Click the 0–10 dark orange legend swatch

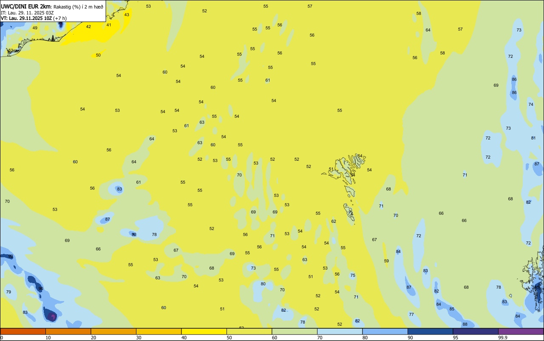[23, 331]
